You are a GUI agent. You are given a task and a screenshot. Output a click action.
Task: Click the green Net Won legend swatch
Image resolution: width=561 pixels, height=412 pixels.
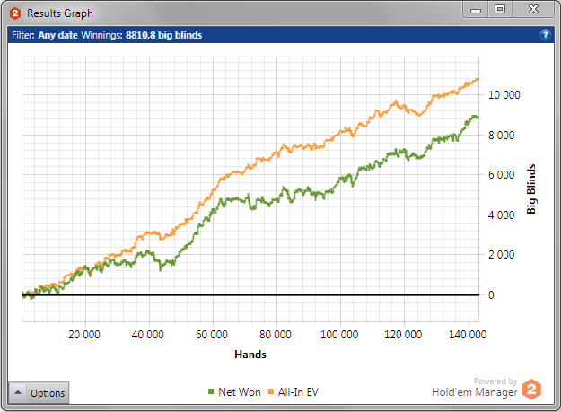tap(211, 391)
